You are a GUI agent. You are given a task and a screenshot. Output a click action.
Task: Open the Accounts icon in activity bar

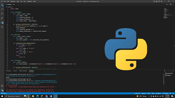pyautogui.click(x=2, y=86)
